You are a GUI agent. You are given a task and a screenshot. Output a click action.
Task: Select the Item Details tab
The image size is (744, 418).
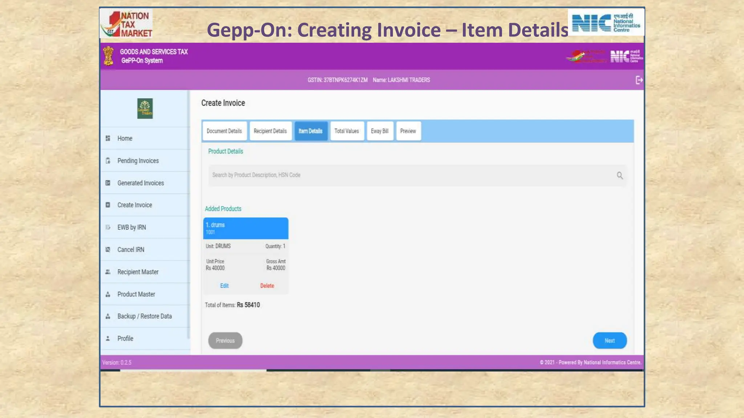point(311,131)
